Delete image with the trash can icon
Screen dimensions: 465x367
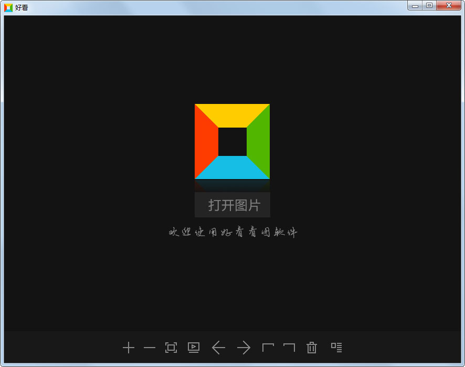click(312, 348)
